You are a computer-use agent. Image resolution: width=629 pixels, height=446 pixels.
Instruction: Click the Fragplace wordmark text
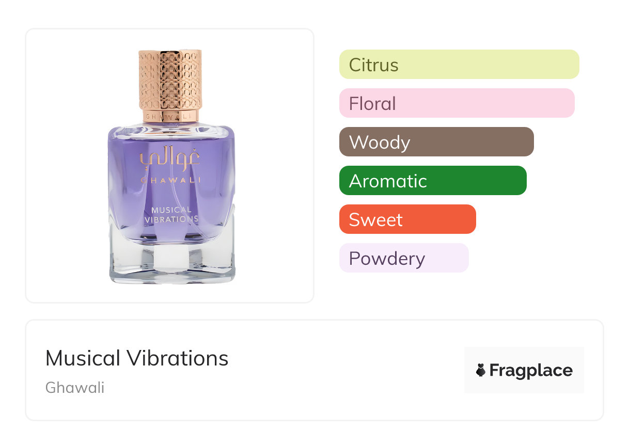(x=531, y=370)
